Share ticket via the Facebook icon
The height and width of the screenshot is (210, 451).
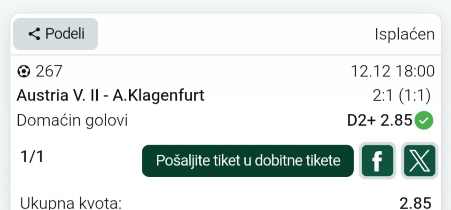coord(377,161)
